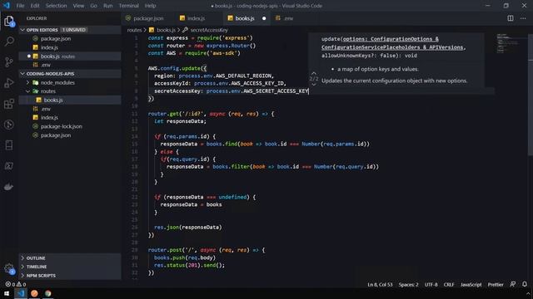The height and width of the screenshot is (299, 533).
Task: Place cursor after AWS_SECRET_ACCESS_KEY on line 8
Action: tap(309, 91)
